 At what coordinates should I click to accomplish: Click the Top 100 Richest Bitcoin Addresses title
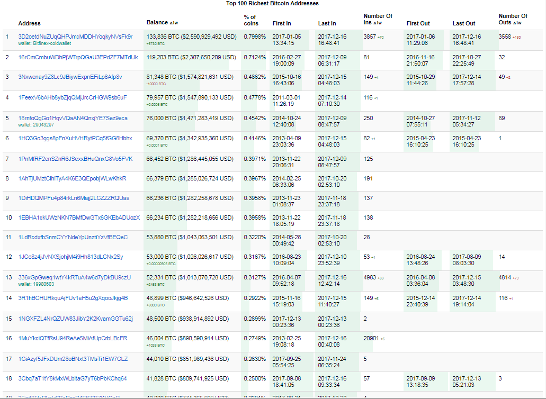click(272, 3)
